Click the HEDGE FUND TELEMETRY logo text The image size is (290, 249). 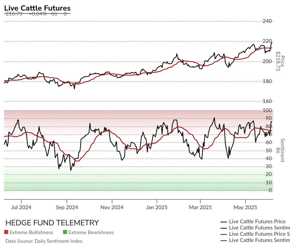coord(52,223)
